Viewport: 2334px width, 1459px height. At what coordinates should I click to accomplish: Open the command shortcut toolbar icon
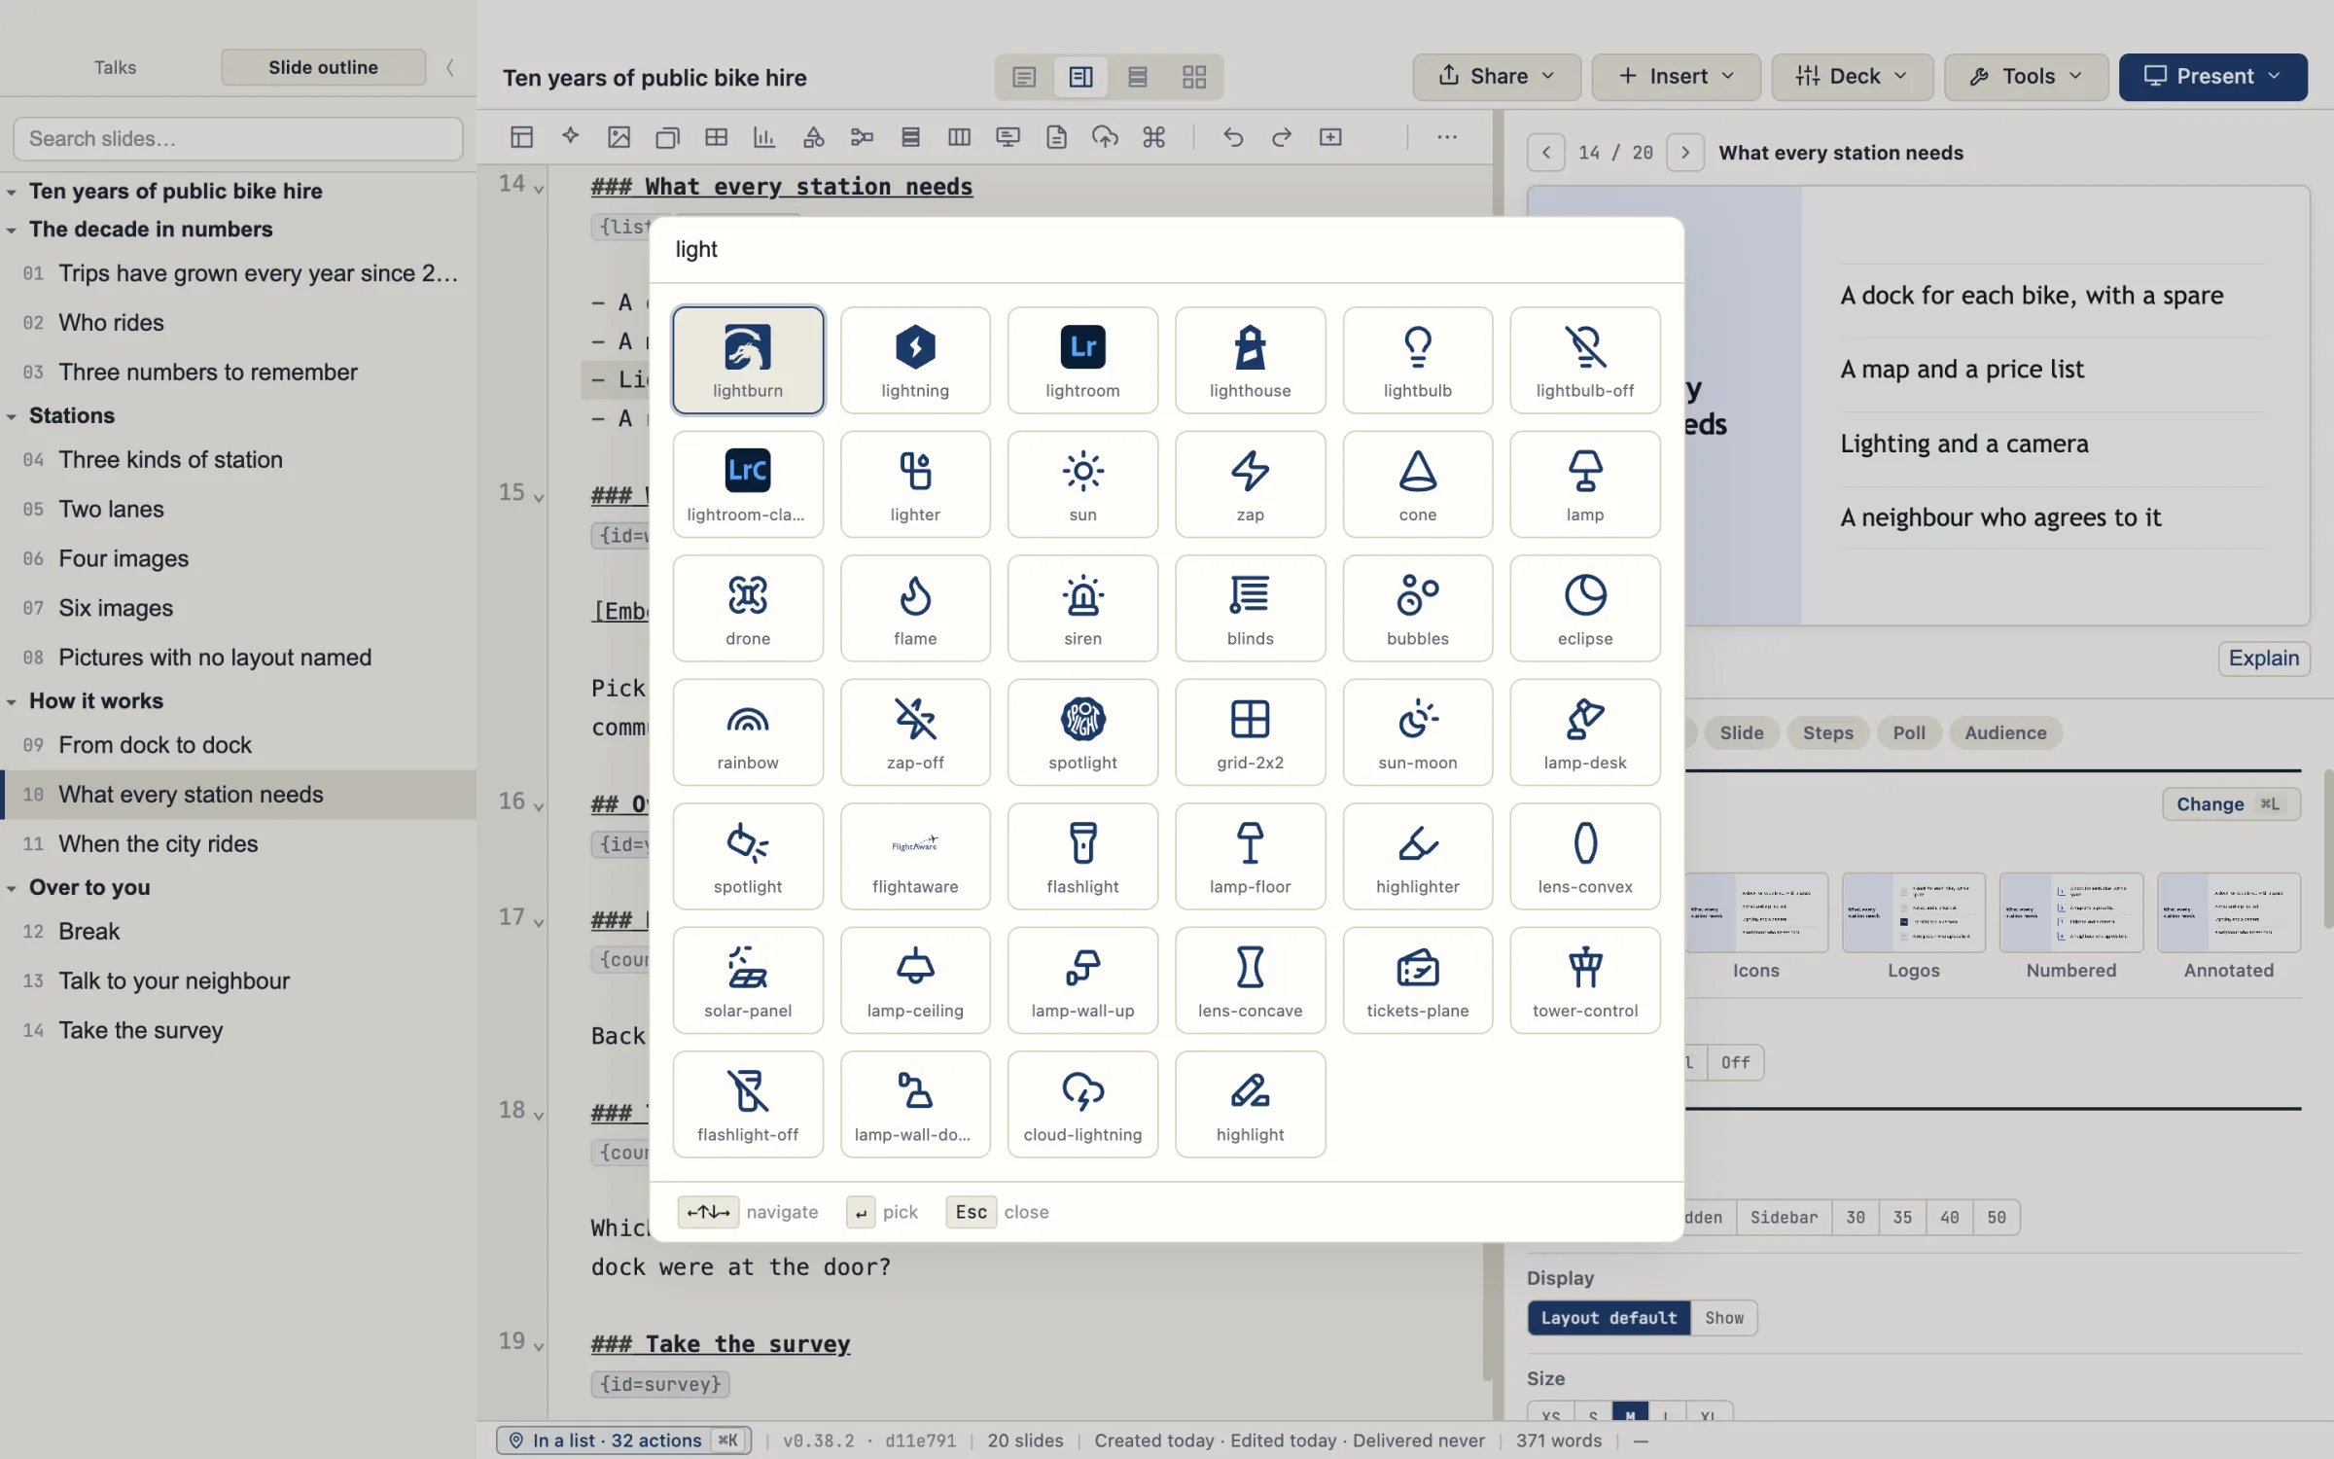(x=1154, y=137)
